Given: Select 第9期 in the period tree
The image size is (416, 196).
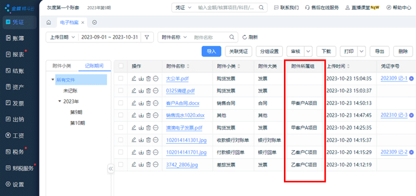Looking at the screenshot, I should click(76, 112).
